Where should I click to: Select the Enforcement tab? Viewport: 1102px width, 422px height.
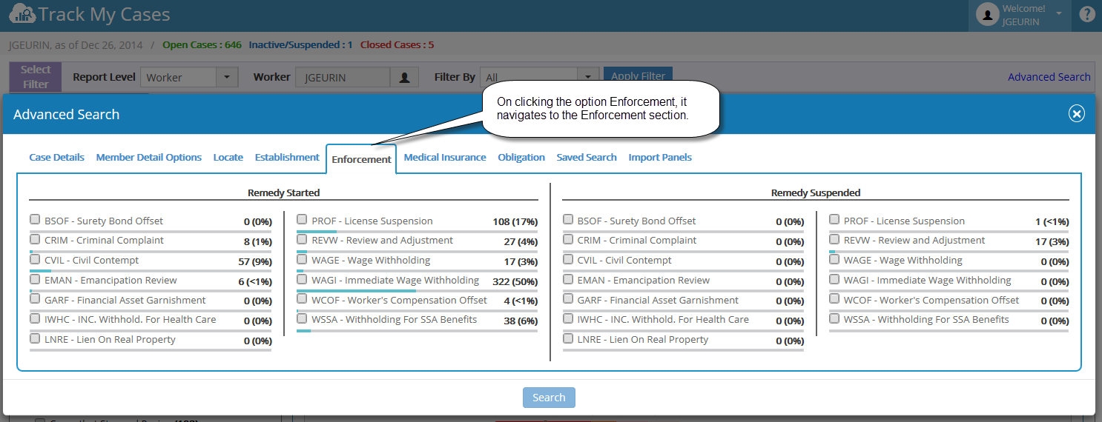point(361,159)
